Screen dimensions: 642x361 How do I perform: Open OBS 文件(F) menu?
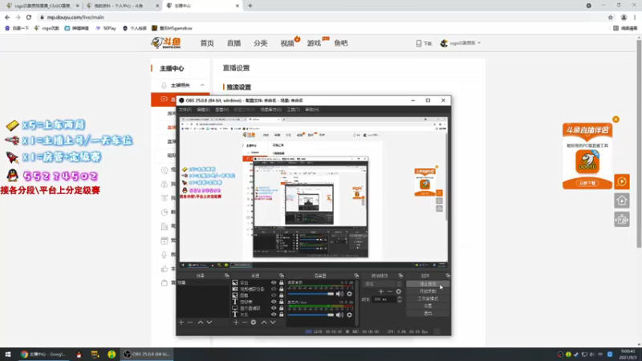tap(185, 110)
